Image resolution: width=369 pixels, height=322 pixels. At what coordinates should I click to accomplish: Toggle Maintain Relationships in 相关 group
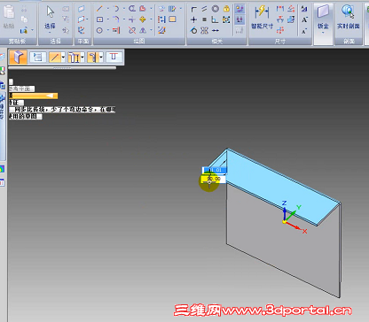(239, 9)
